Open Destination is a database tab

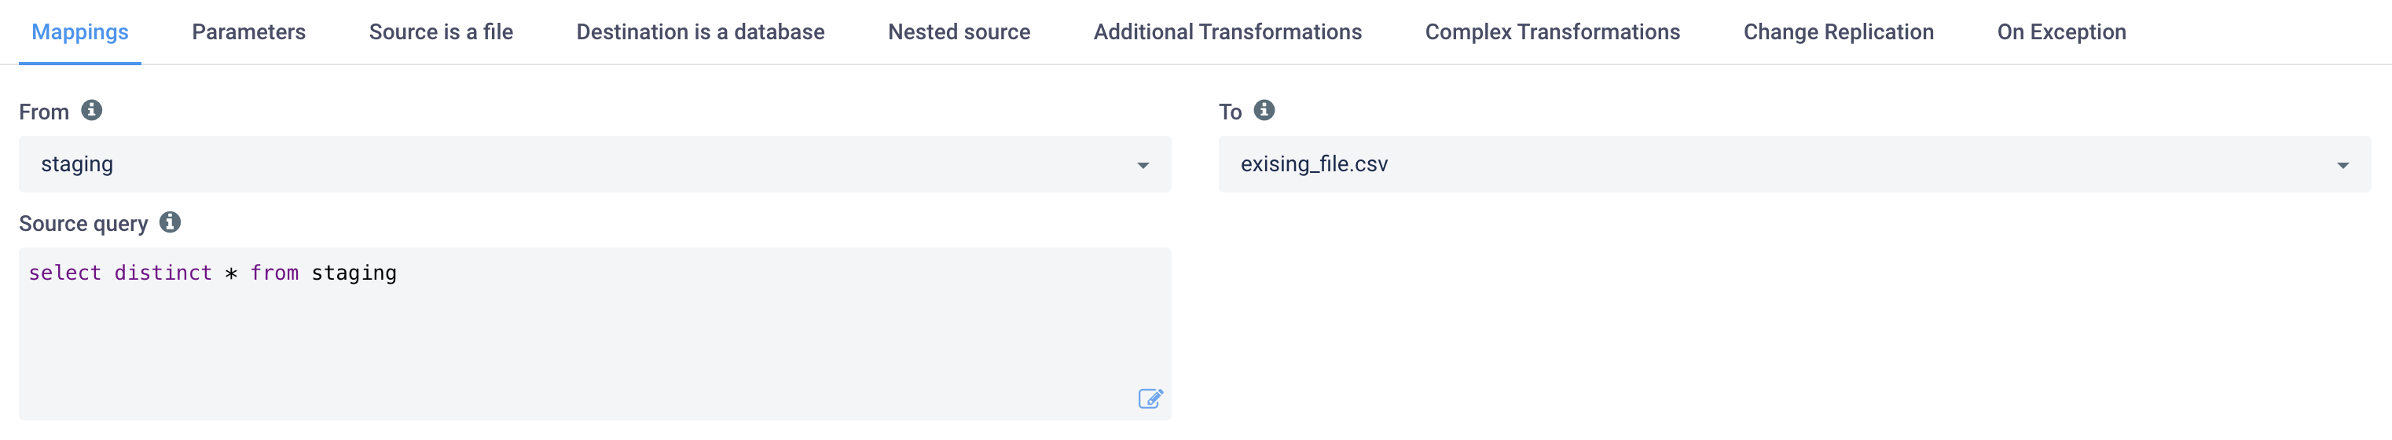pyautogui.click(x=700, y=32)
